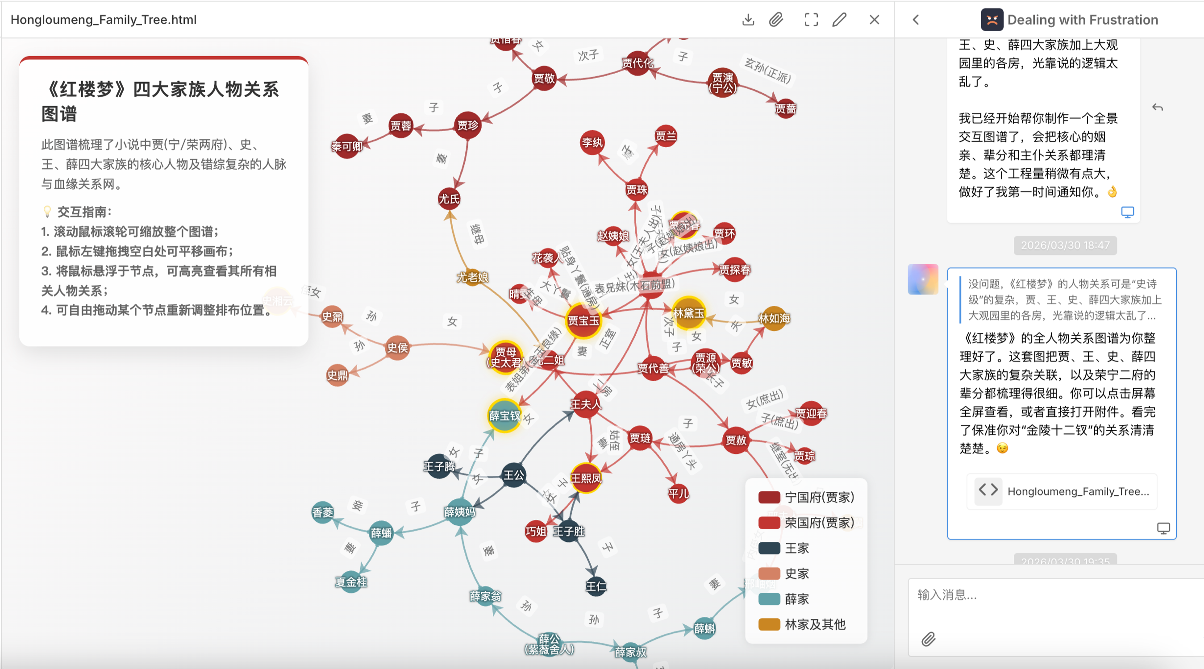Enter fullscreen preview mode
The image size is (1204, 669).
coord(811,20)
